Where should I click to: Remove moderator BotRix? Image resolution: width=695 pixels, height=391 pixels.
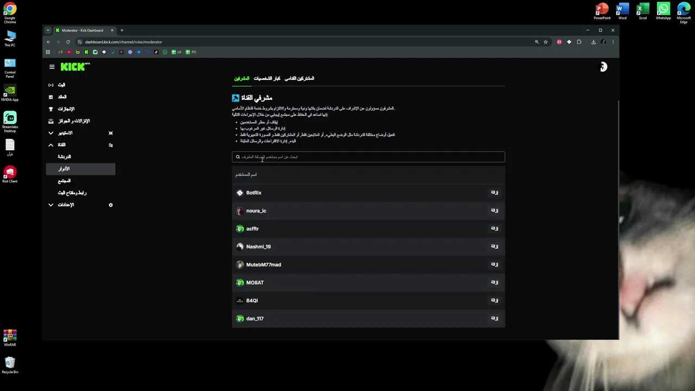[x=495, y=192]
